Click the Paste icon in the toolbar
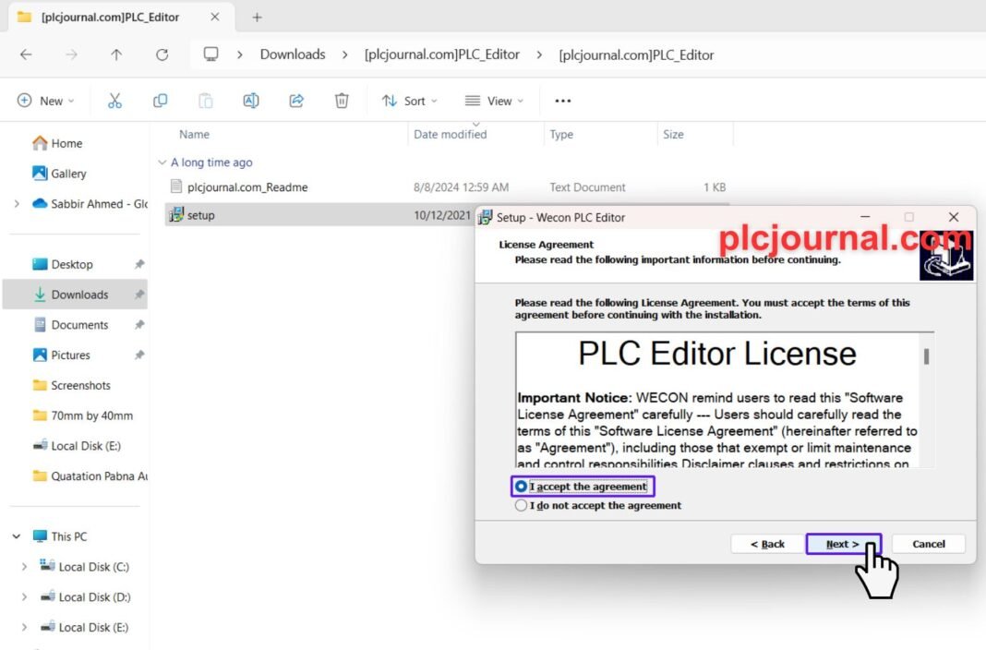 [x=205, y=101]
